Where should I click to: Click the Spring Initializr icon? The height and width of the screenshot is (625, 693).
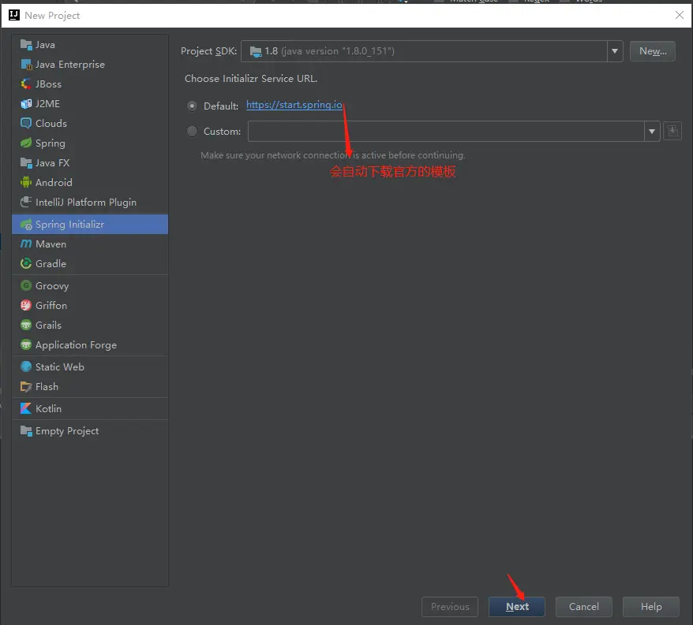(x=26, y=224)
